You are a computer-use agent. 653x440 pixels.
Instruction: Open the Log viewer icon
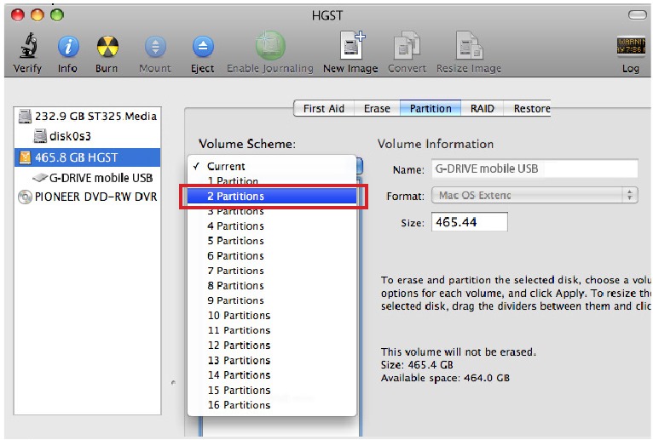click(x=631, y=46)
